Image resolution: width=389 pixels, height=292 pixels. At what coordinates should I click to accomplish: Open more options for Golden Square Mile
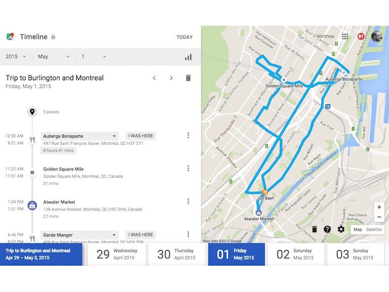(188, 168)
